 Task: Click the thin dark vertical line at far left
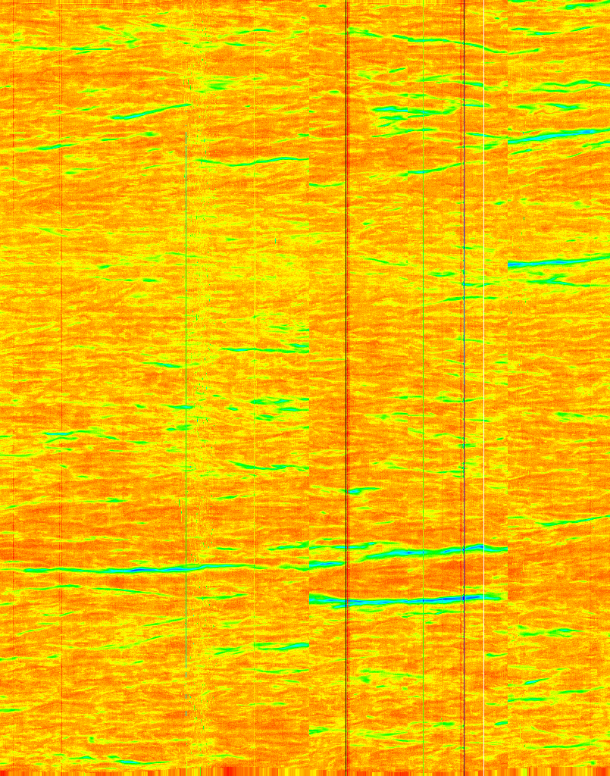click(14, 379)
